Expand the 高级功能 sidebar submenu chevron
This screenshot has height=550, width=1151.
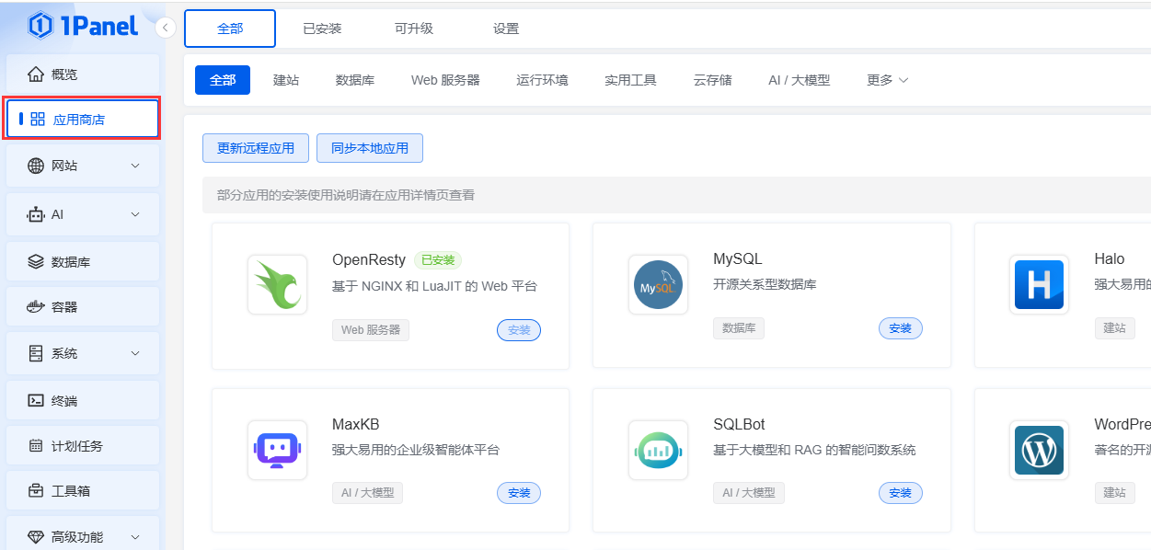click(x=135, y=537)
